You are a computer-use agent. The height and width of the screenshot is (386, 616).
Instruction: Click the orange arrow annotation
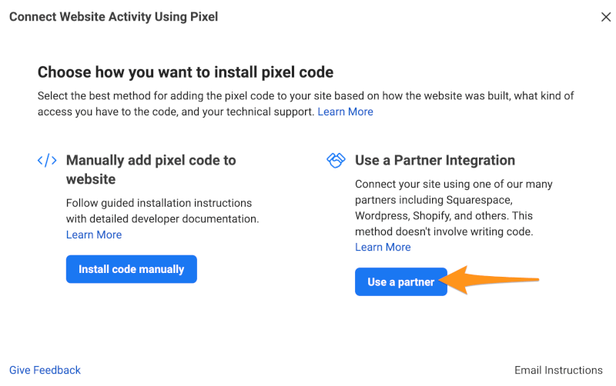[489, 280]
